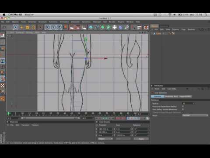Viewport: 210px width, 158px height.
Task: Toggle the Y axis lock icon
Action: point(53,27)
